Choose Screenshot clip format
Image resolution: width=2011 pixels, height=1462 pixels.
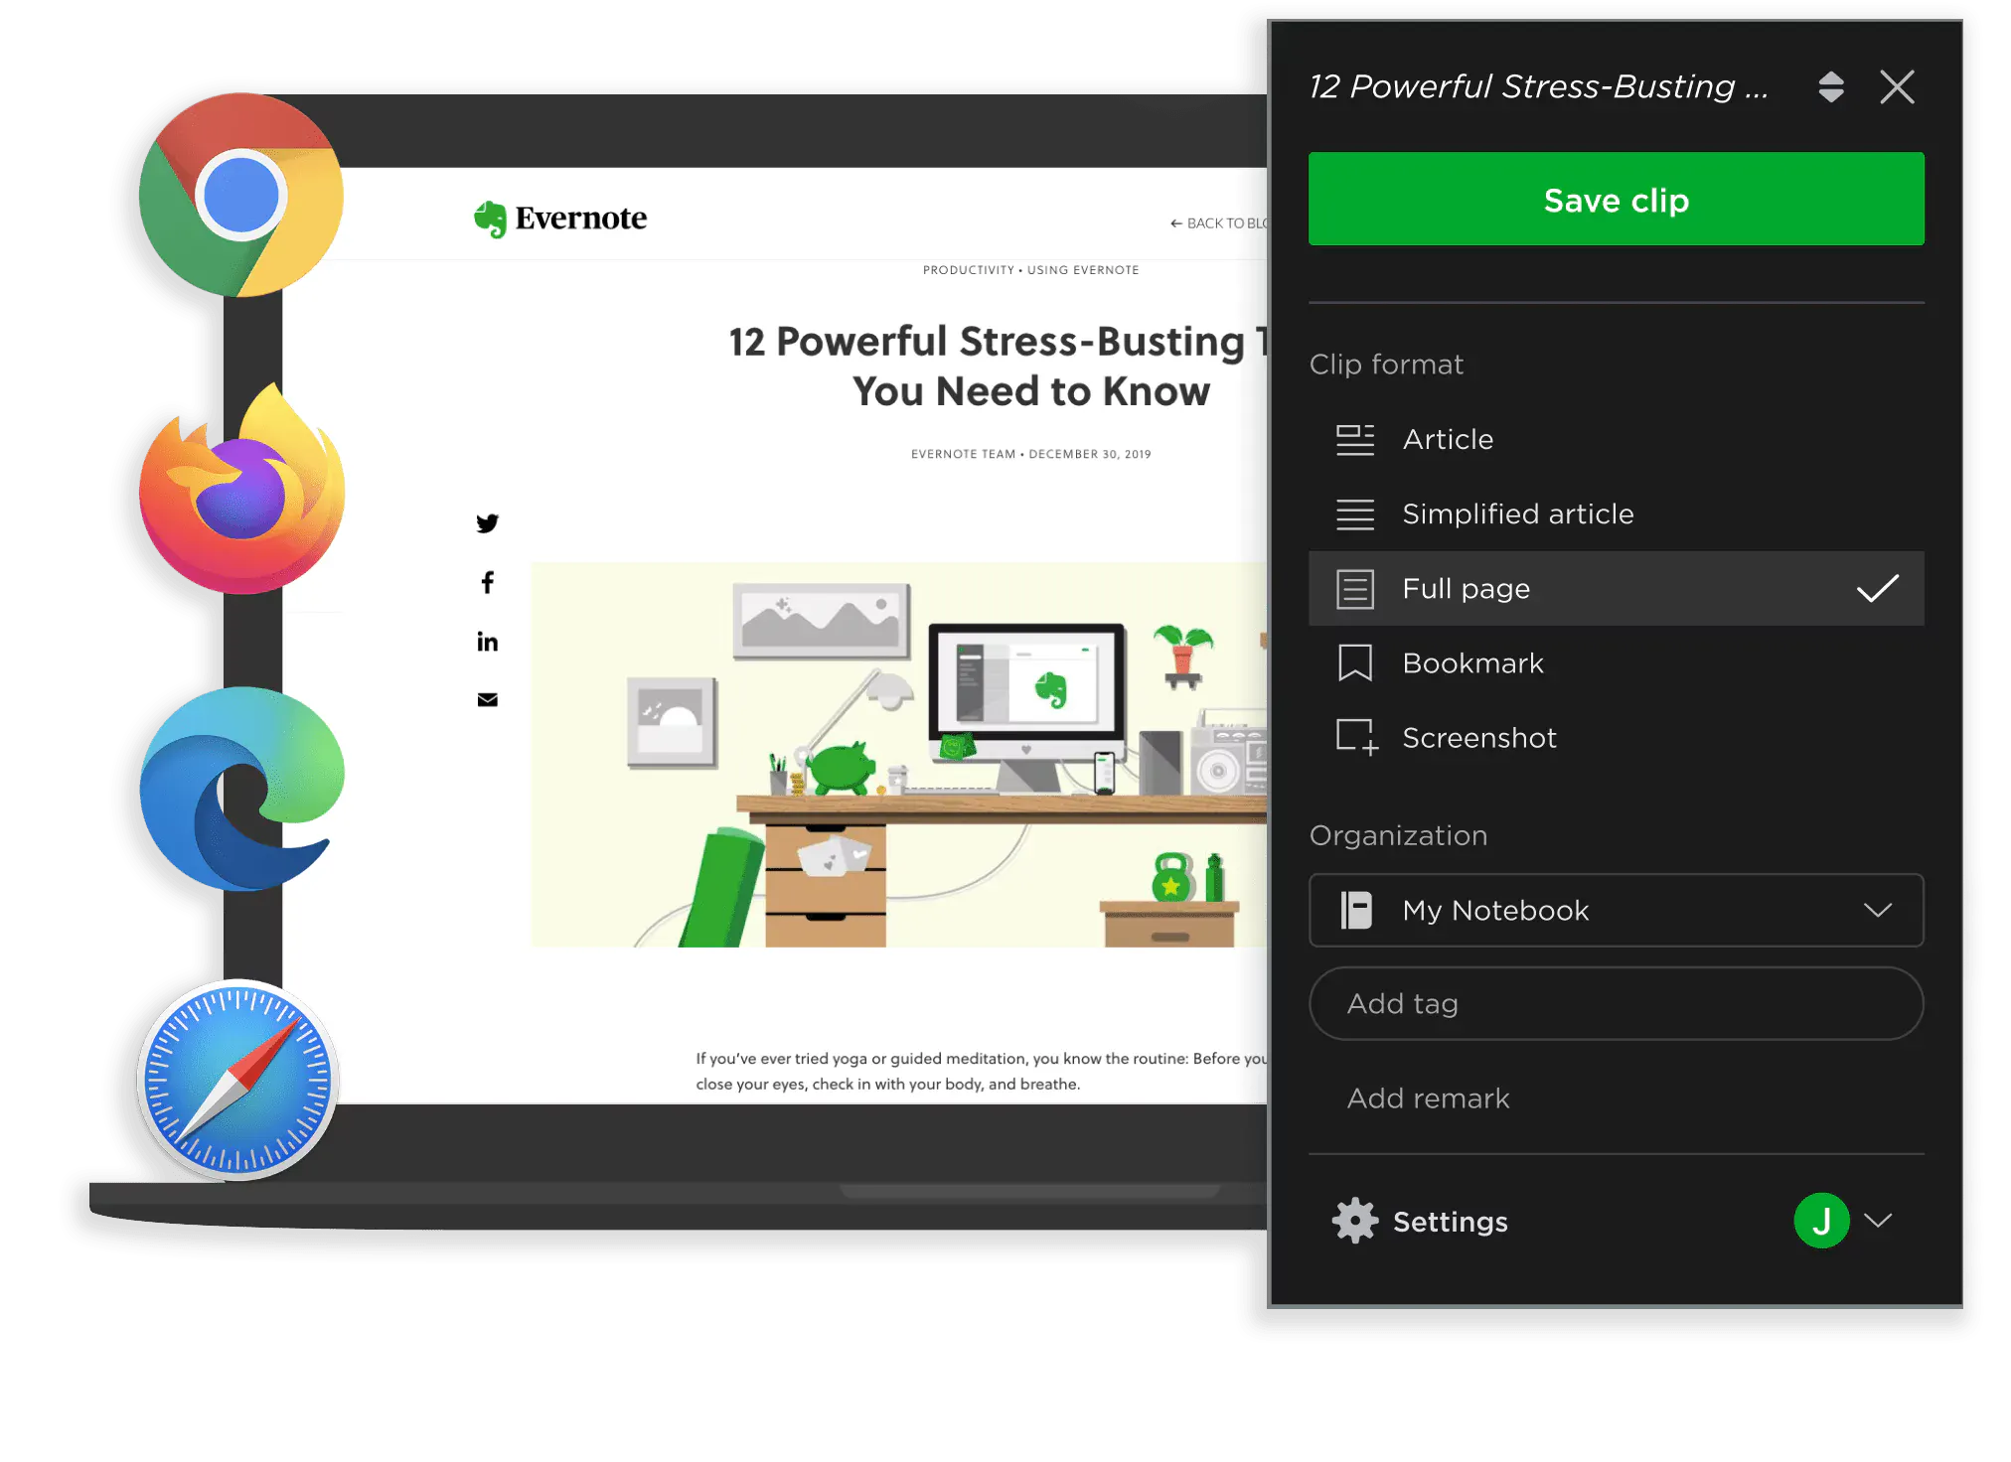click(1478, 737)
